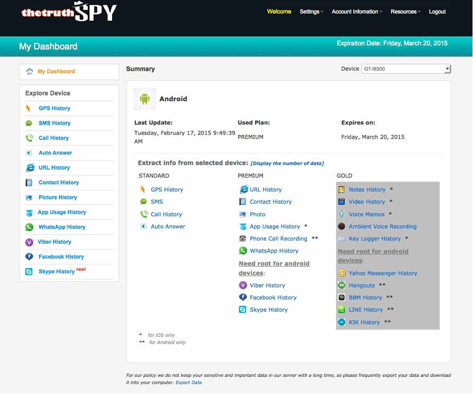Open SMS link under STANDARD

coord(157,202)
